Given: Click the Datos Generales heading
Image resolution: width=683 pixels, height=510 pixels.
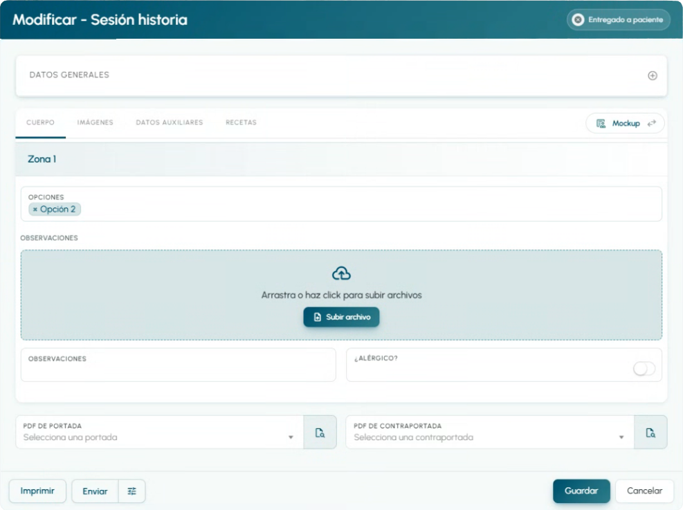Looking at the screenshot, I should point(69,75).
